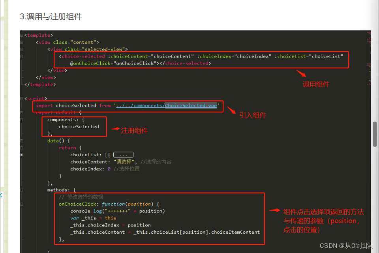
Task: Collapse the selected-view fold marker
Action: click(x=22, y=49)
